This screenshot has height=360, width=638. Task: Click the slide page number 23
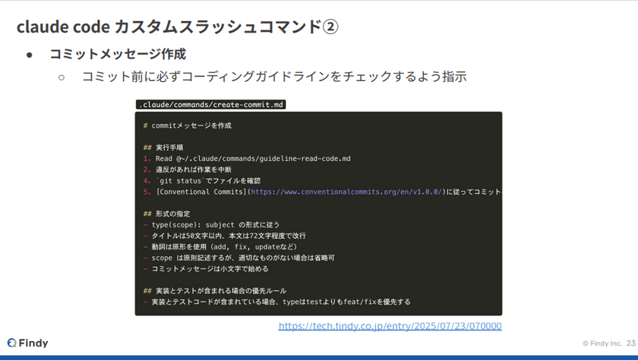630,343
